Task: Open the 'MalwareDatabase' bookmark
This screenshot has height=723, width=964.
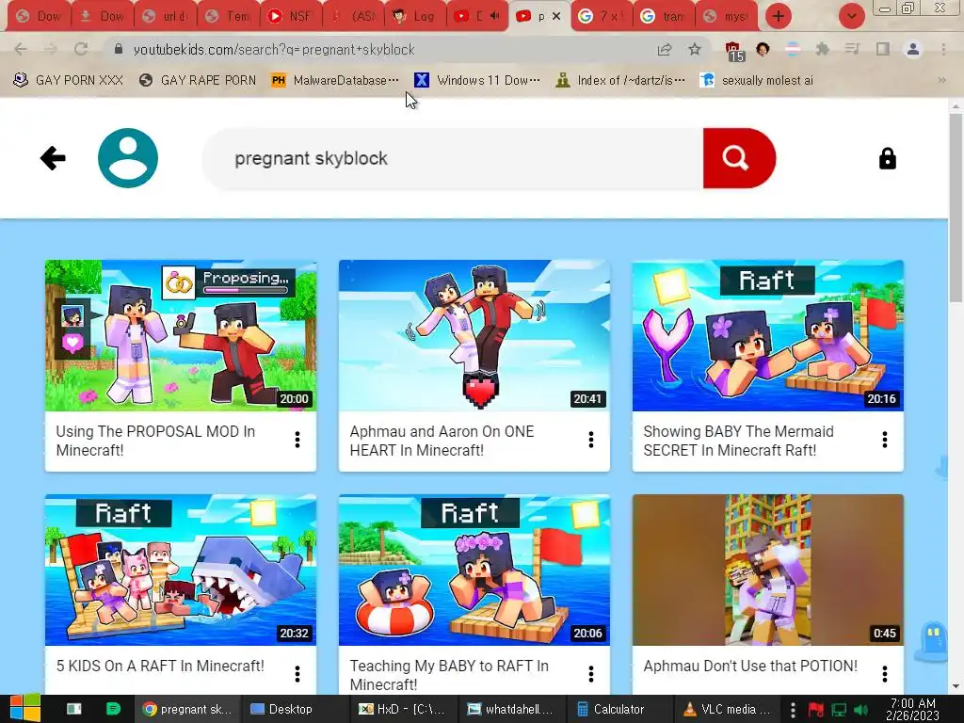Action: (x=336, y=80)
